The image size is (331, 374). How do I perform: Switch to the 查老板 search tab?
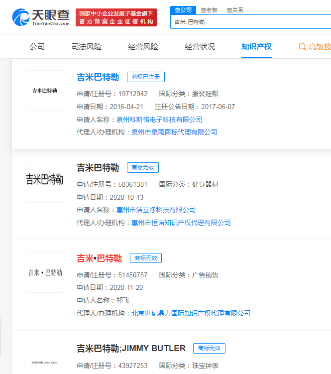tap(209, 10)
